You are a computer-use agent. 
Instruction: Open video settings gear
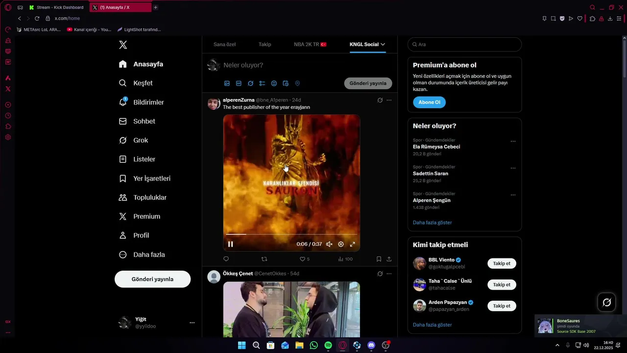point(341,244)
